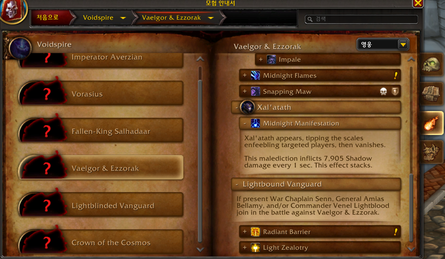Open the Vaelgor & Ezzorak breadcrumb dropdown
This screenshot has width=445, height=259.
pyautogui.click(x=211, y=18)
